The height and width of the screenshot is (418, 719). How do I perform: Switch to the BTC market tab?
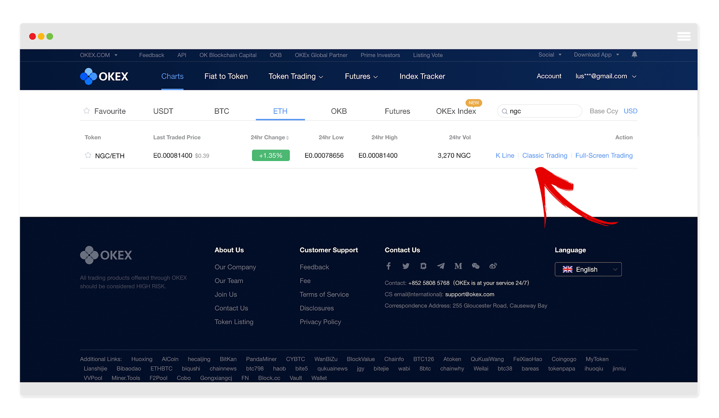click(x=222, y=111)
